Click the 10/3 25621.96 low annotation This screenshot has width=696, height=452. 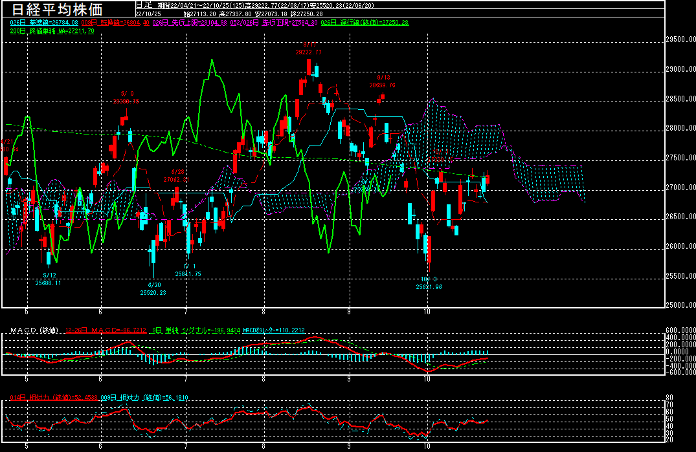429,283
